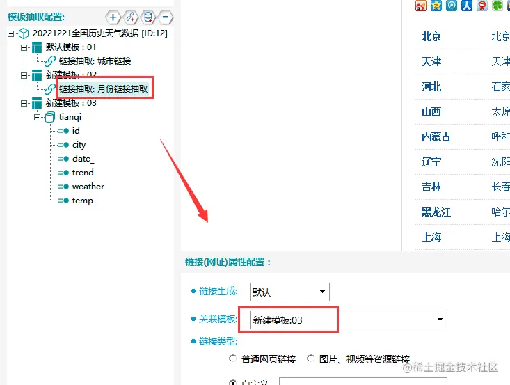Screen dimensions: 510x385
Task: Collapse the 新建模板：03 node
Action: click(24, 104)
